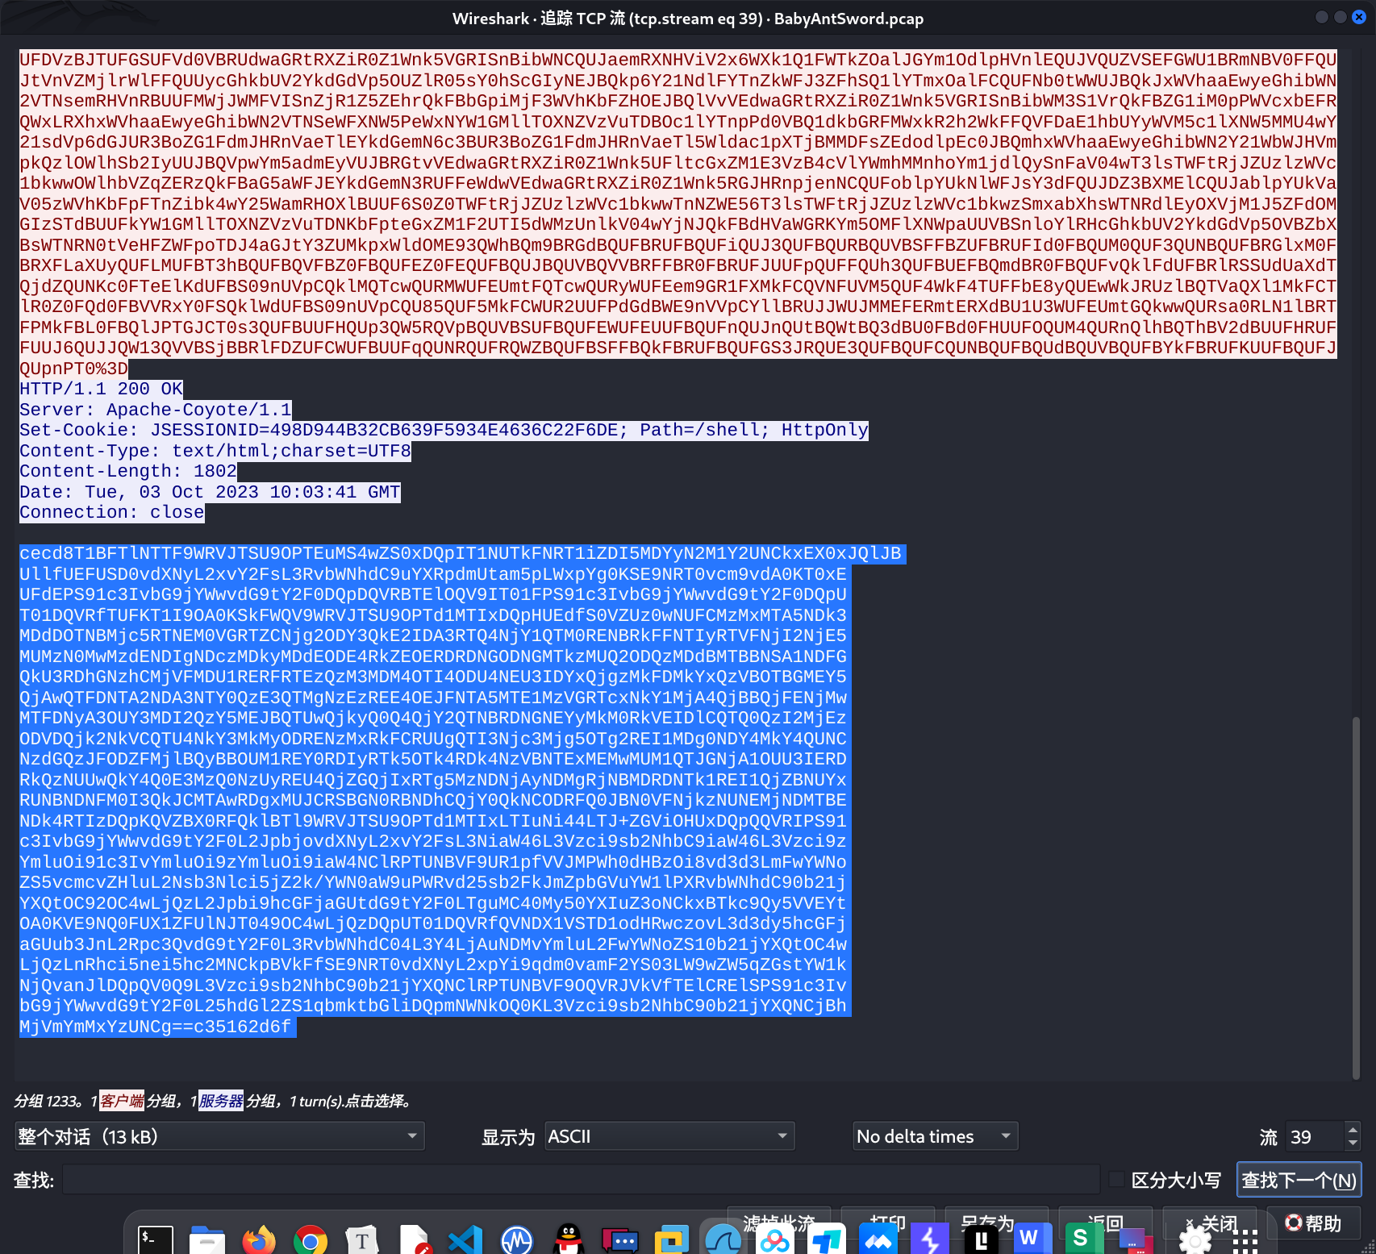Open the black L-letter app in dock
Screen dimensions: 1376x1254
[982, 1239]
